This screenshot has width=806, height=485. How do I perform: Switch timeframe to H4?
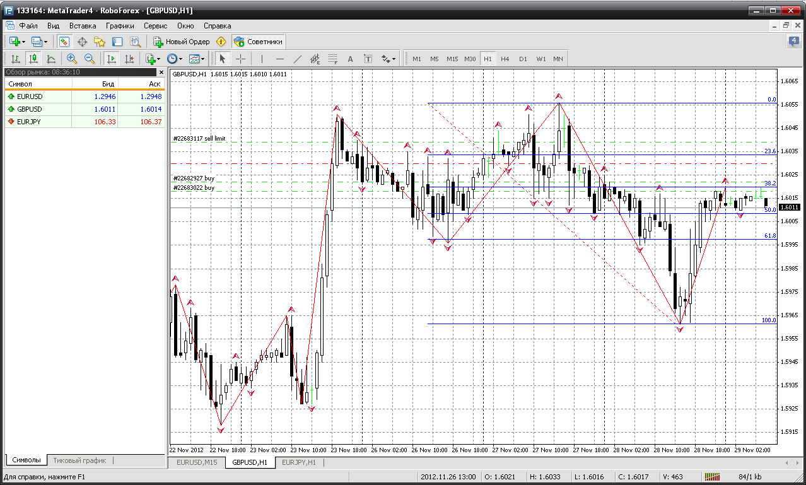click(505, 59)
